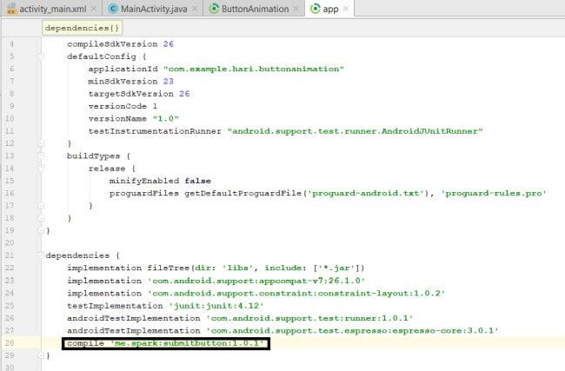The image size is (565, 371).
Task: Collapse the release block fold marker
Action: (41, 169)
